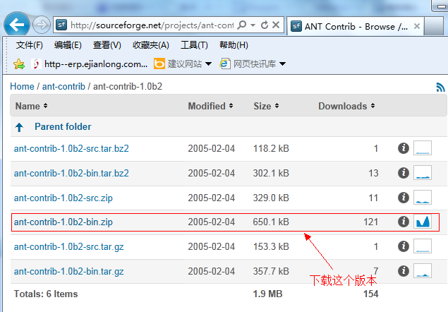The image size is (448, 312).
Task: Click the SourceForge site icon in address bar
Action: pos(61,25)
